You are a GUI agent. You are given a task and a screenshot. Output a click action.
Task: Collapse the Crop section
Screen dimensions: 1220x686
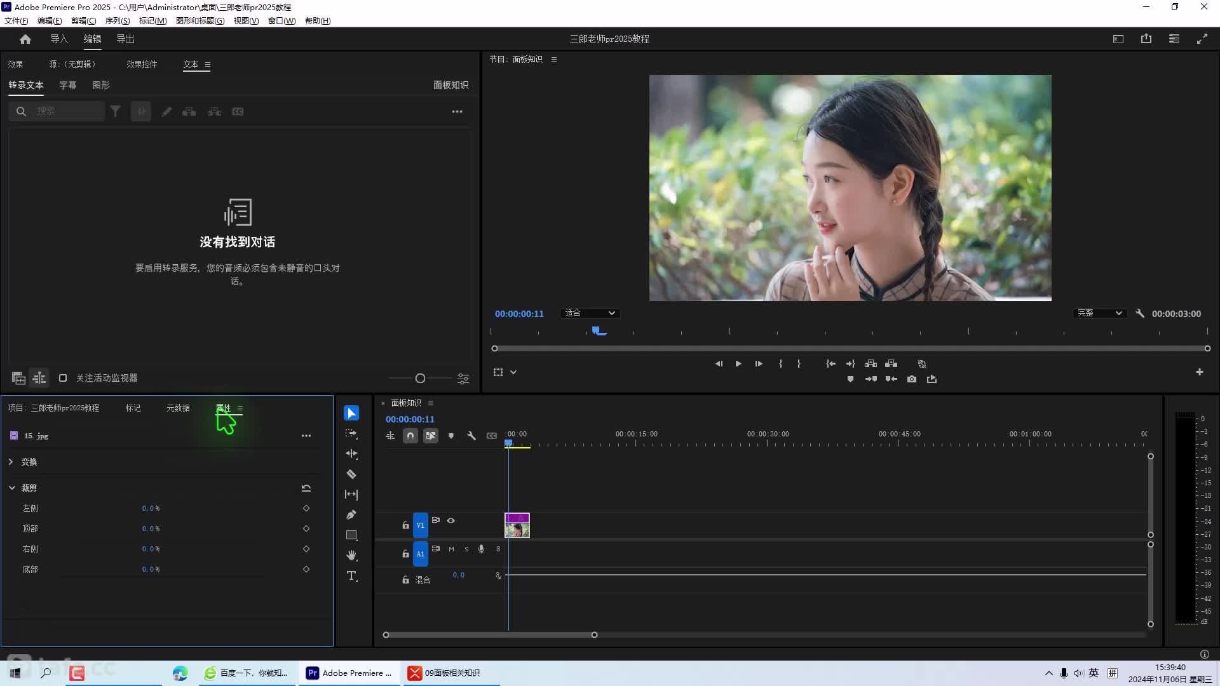pyautogui.click(x=11, y=488)
